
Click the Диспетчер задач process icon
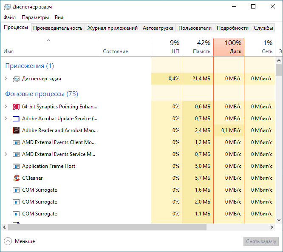point(16,79)
